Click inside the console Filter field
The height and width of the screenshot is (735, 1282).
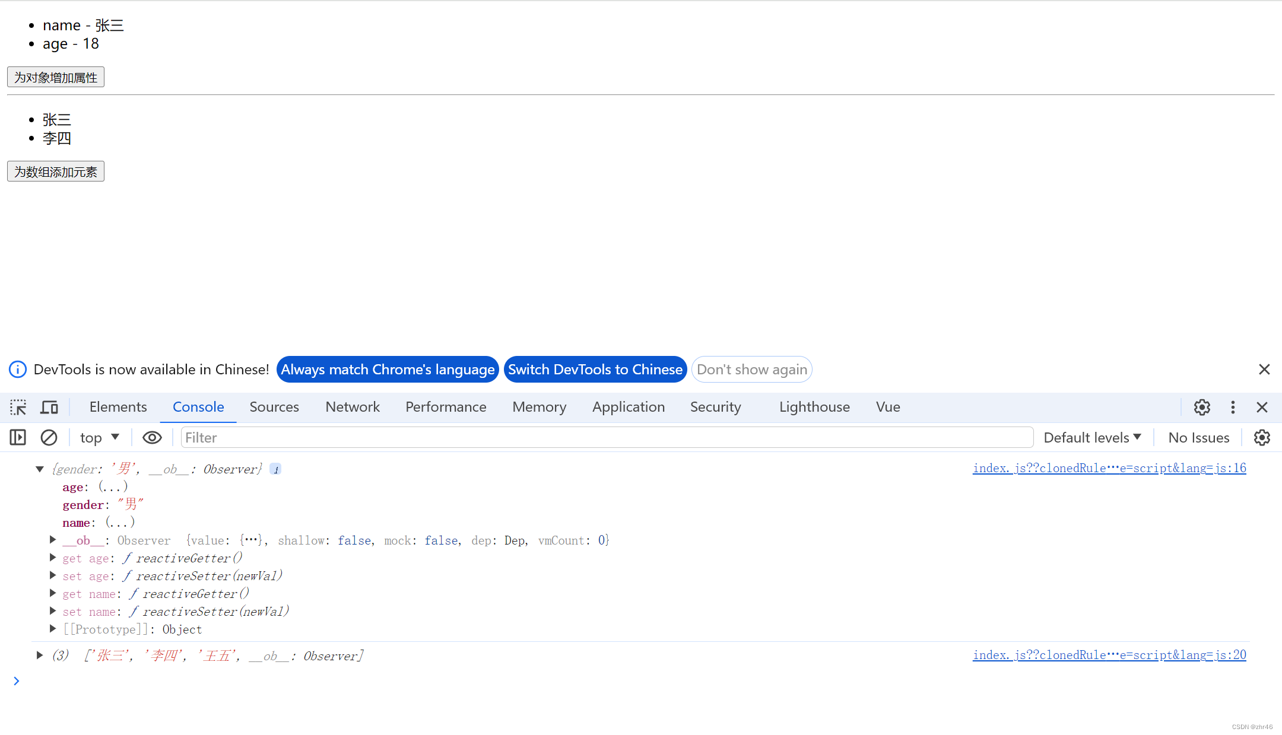pyautogui.click(x=605, y=438)
